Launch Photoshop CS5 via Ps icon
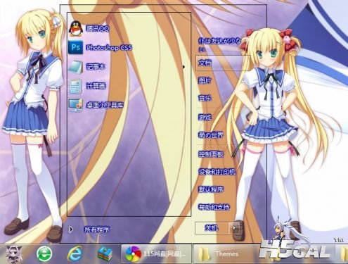The image size is (348, 264). pyautogui.click(x=75, y=47)
